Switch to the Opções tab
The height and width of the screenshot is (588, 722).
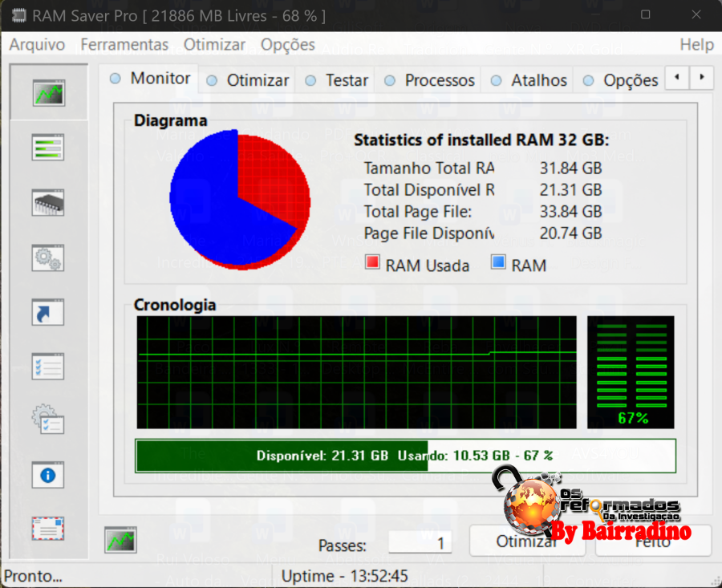[620, 80]
